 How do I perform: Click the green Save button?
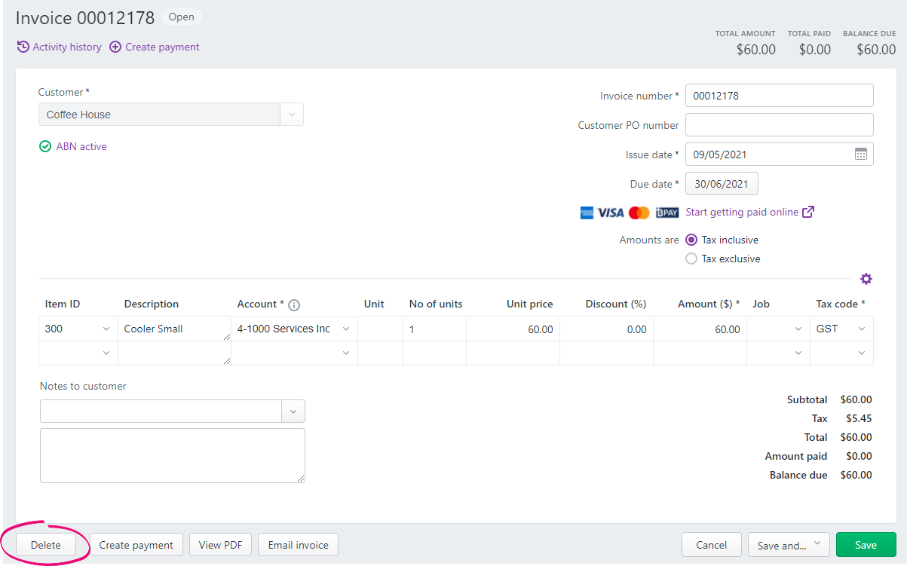(866, 545)
